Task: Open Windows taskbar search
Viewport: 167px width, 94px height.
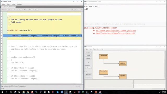Action: (7, 92)
